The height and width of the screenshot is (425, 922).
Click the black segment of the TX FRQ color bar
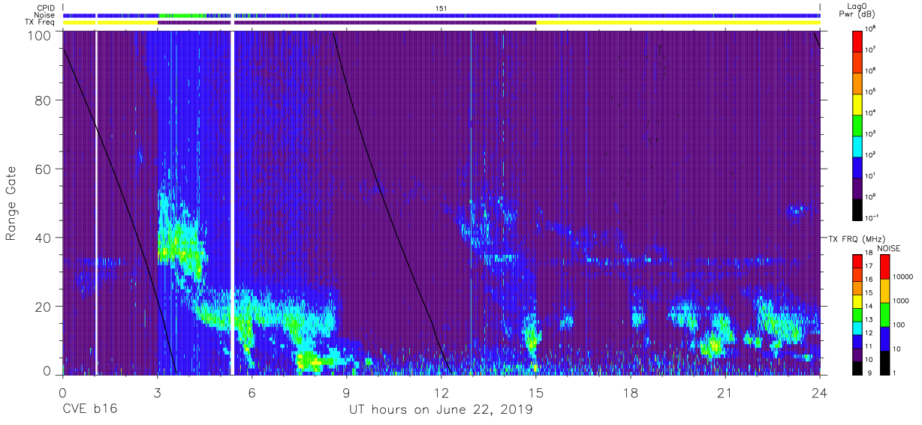tap(857, 367)
